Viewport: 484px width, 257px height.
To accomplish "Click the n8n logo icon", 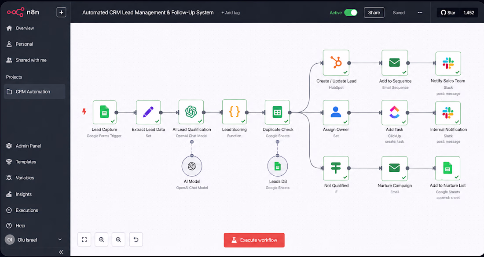I will [x=15, y=12].
